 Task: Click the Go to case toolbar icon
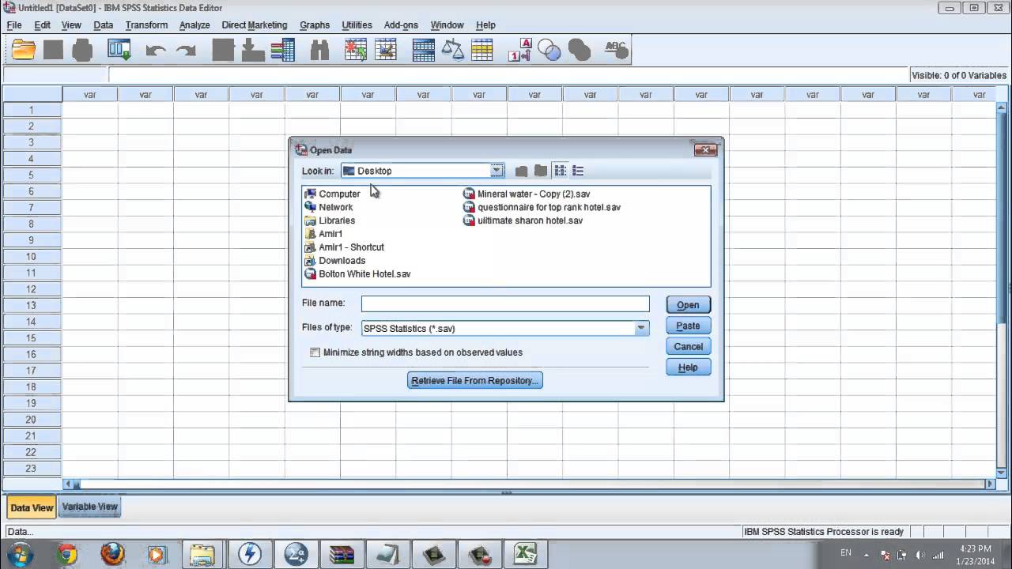[223, 50]
